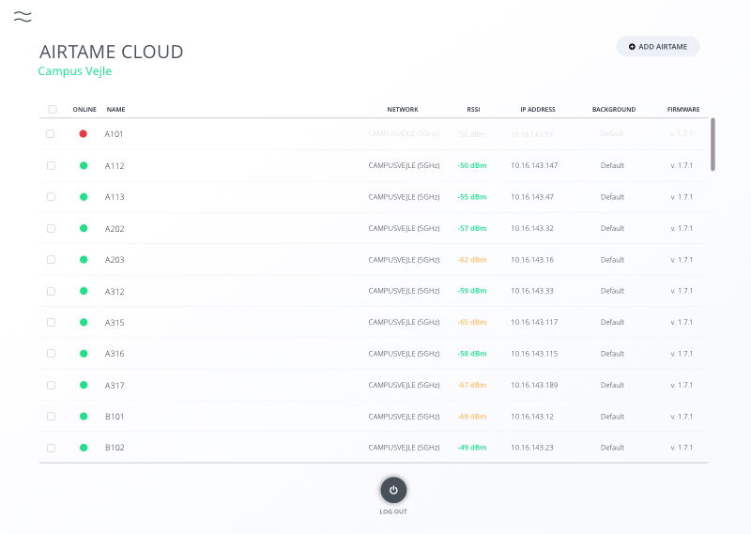Check the box for device A101
751x534 pixels.
pos(51,133)
